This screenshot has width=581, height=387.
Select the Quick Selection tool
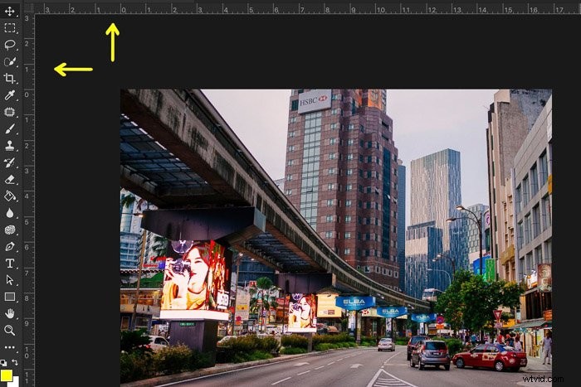10,61
